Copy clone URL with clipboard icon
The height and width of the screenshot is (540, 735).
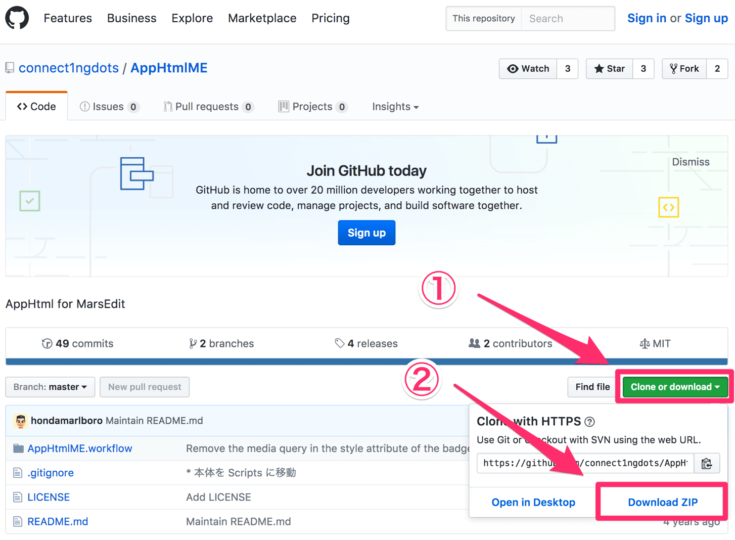(x=707, y=463)
